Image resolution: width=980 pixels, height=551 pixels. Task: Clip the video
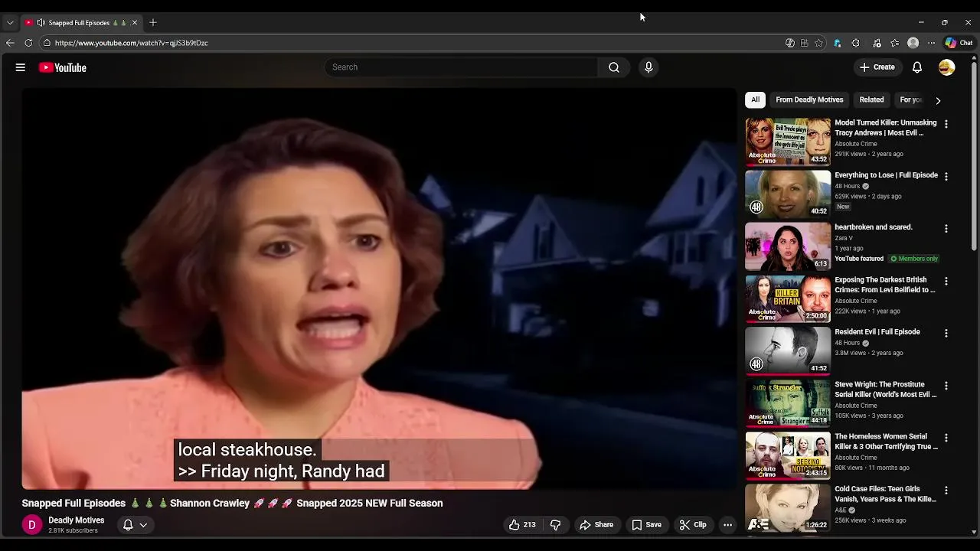click(x=693, y=525)
